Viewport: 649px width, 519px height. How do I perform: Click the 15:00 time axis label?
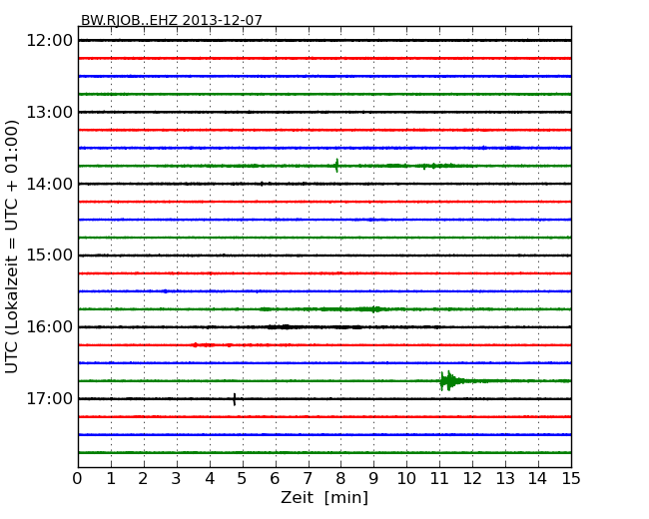[49, 256]
